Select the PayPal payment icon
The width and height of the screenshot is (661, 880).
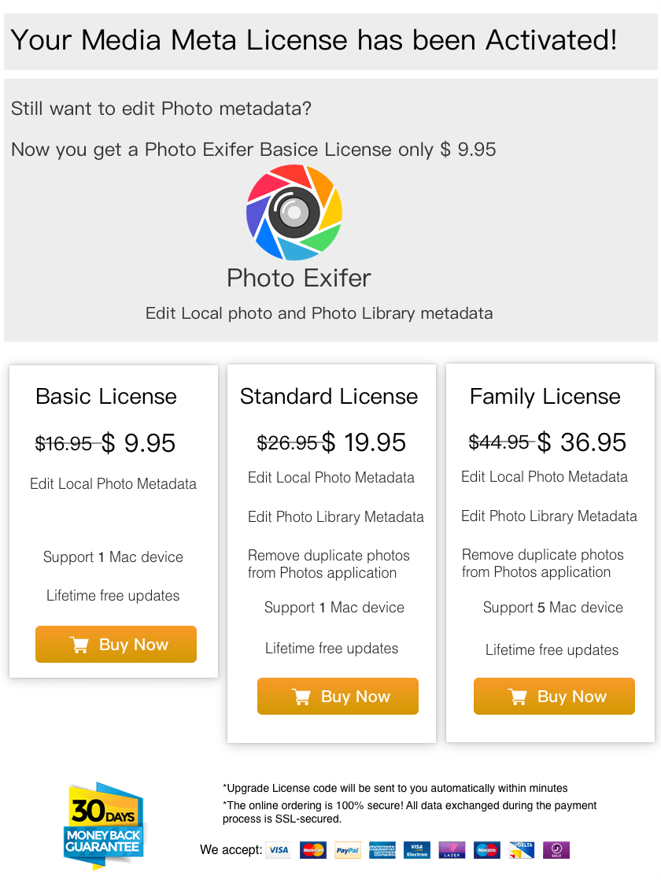tap(347, 849)
